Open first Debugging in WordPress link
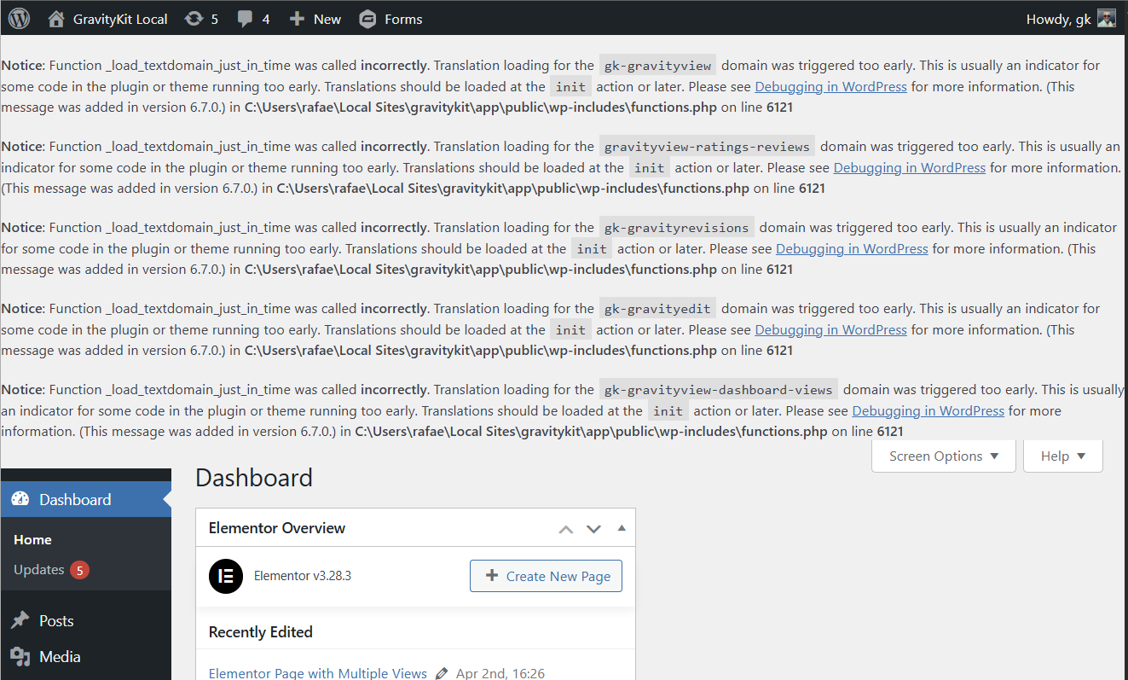 tap(830, 87)
